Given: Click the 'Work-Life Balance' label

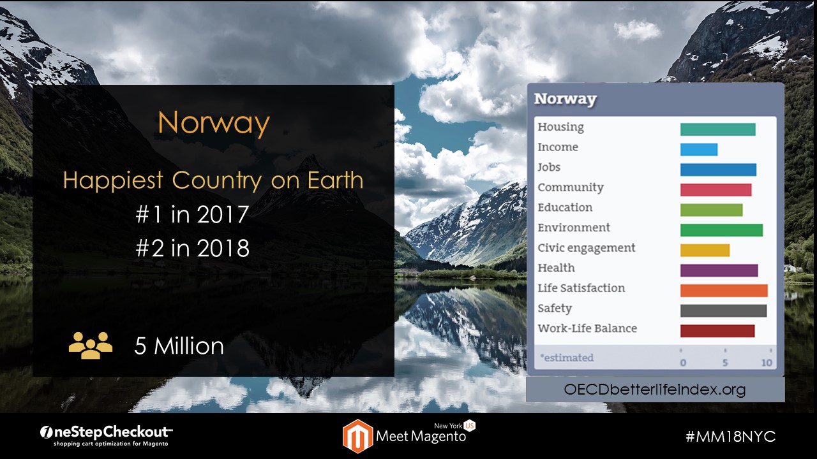Looking at the screenshot, I should click(587, 328).
